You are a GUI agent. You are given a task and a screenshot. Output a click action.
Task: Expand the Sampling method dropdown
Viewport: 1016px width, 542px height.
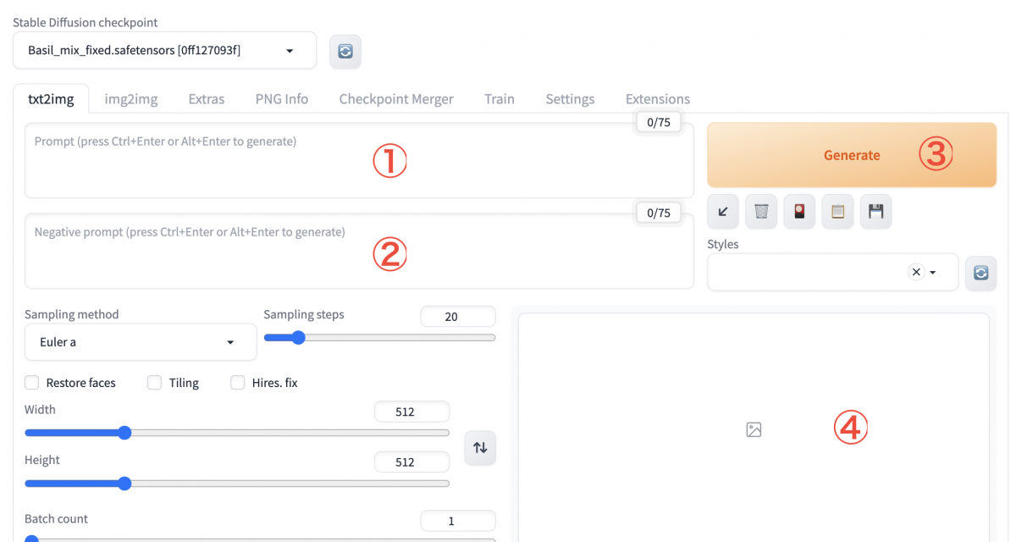coord(141,342)
